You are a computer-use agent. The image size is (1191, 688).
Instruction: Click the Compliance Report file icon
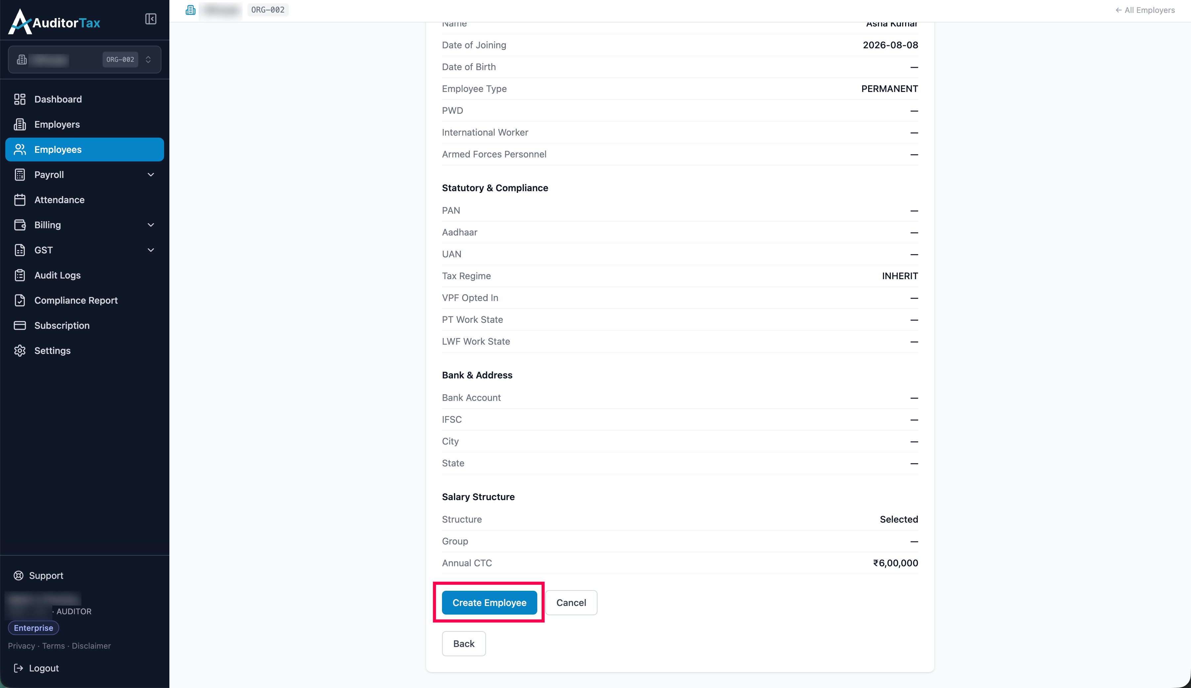tap(20, 300)
